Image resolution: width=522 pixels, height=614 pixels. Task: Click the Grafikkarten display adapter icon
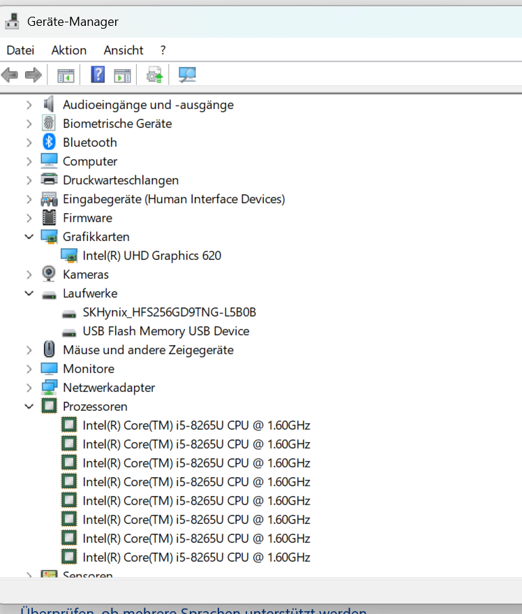49,237
